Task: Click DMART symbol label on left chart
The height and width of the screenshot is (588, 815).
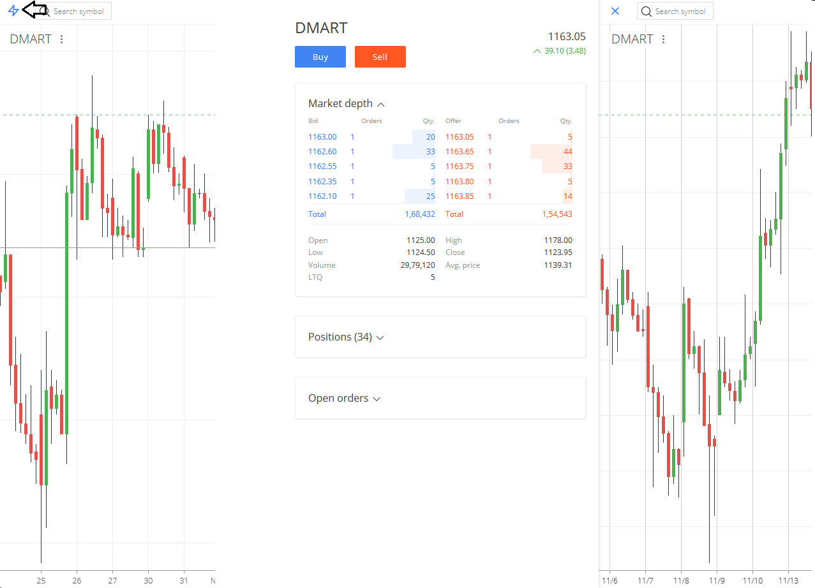Action: [31, 40]
